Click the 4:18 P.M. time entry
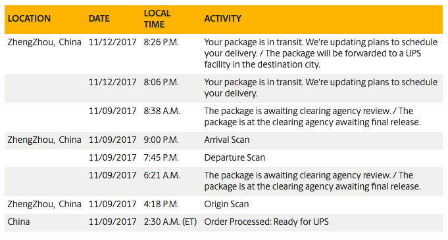The height and width of the screenshot is (240, 448). pyautogui.click(x=161, y=204)
